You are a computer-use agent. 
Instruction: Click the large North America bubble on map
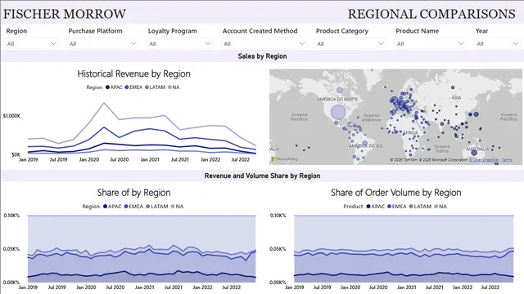[338, 112]
